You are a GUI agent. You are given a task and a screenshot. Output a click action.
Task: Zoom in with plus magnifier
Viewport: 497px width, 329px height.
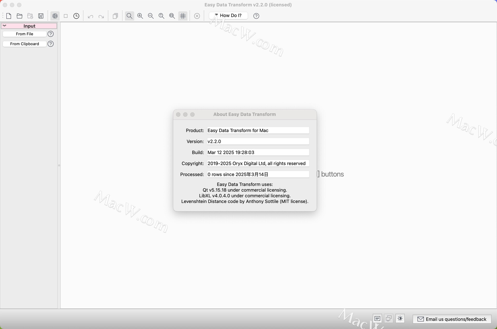(x=140, y=16)
